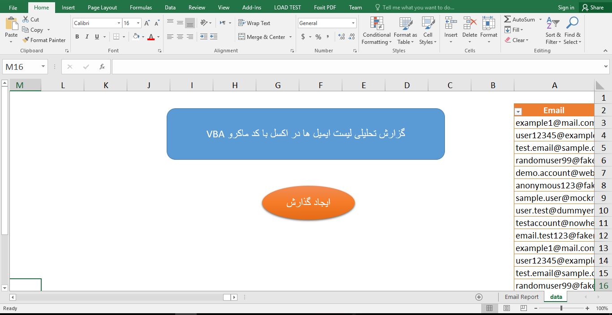Set Bottom Align for cell text

(x=190, y=23)
